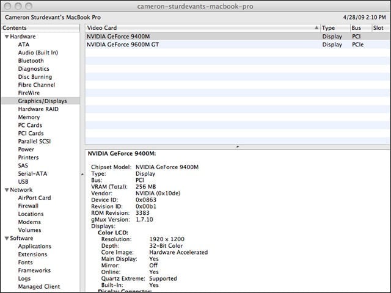Collapse the Software section triangle
Viewport: 391px width, 293px height.
point(7,238)
